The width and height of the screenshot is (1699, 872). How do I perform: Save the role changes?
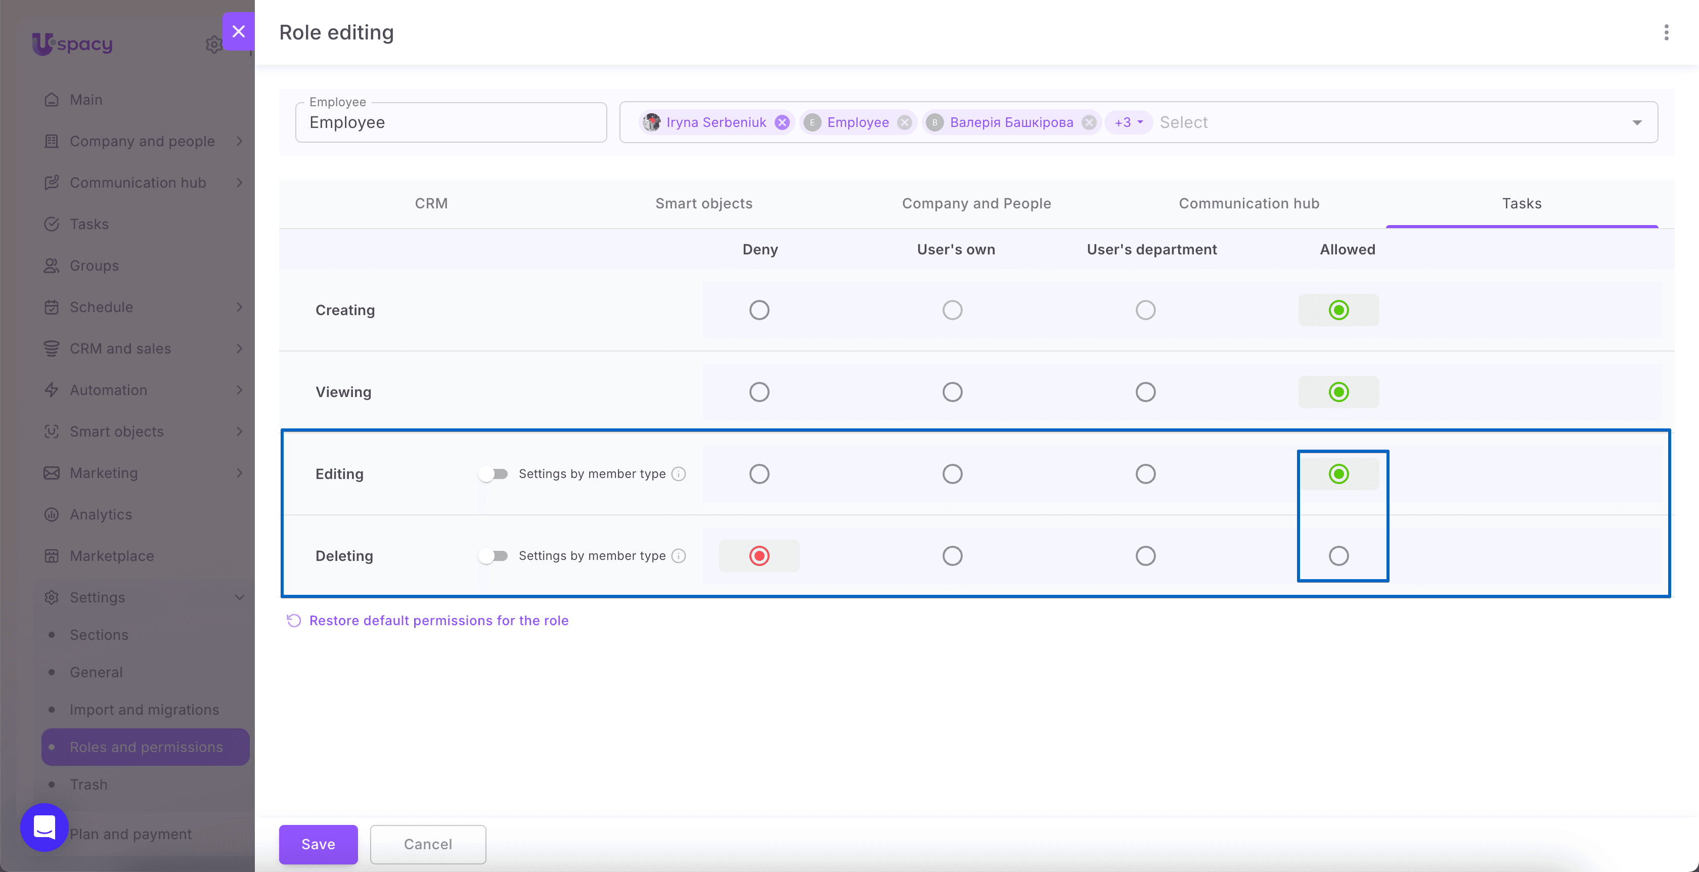(x=318, y=844)
